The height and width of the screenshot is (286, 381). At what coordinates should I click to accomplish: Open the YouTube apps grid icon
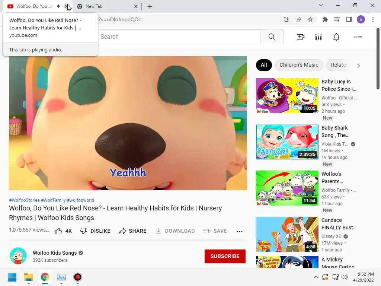(318, 37)
